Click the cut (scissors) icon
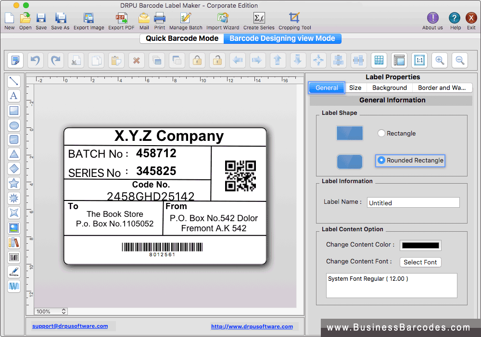Viewport: 481px width, 337px height. click(76, 60)
